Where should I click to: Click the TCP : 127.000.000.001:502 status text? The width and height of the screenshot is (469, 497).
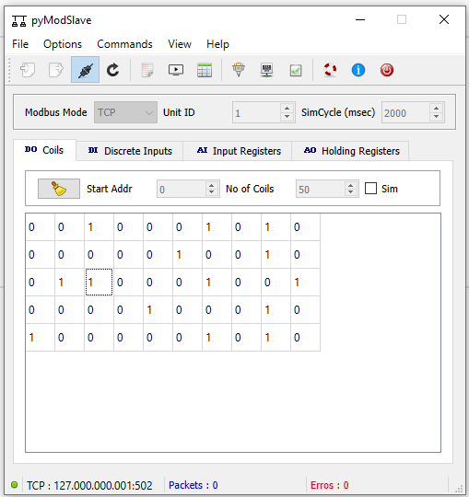(89, 485)
